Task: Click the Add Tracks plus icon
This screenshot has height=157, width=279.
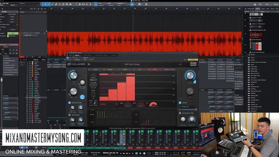Action: [45, 9]
